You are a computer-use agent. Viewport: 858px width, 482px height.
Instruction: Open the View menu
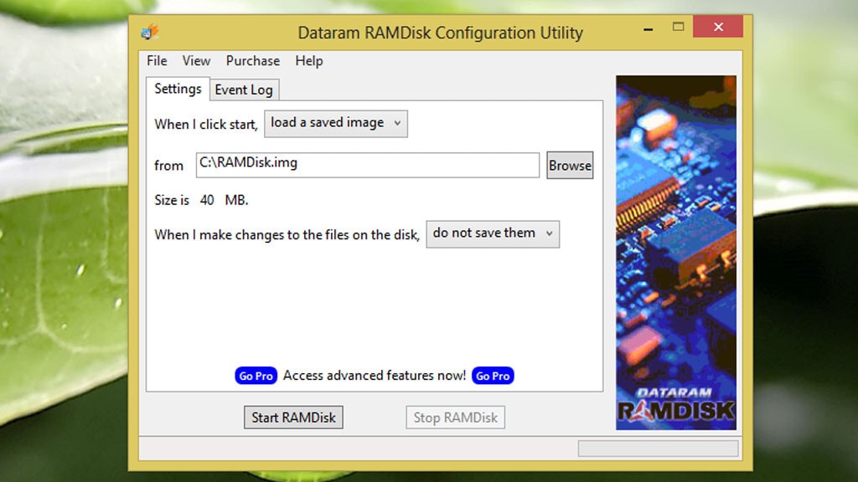click(x=196, y=60)
